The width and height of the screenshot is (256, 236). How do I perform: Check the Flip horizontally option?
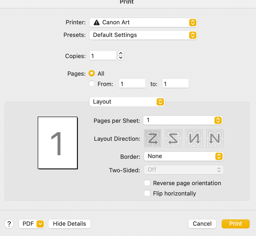point(147,193)
